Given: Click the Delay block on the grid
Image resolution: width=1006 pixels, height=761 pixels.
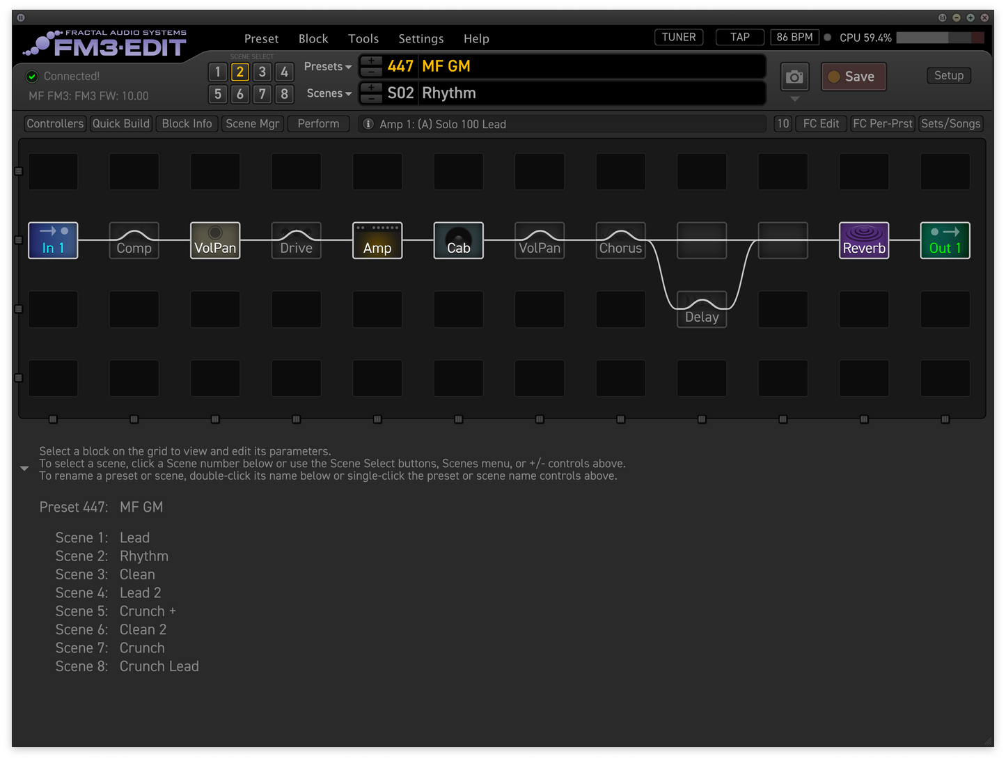Looking at the screenshot, I should coord(702,310).
